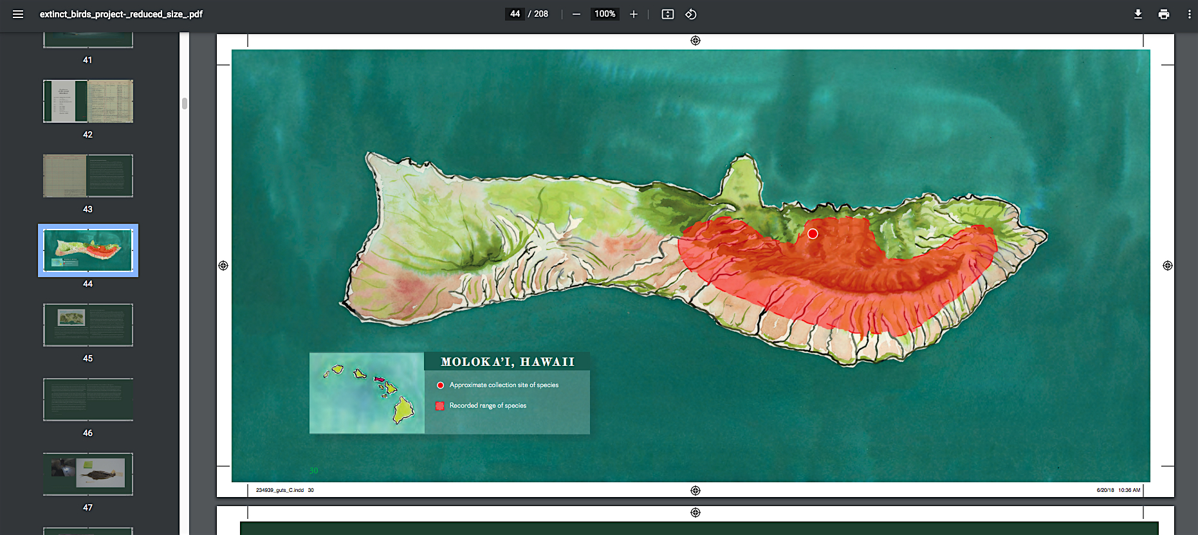Image resolution: width=1198 pixels, height=535 pixels.
Task: Zoom out with the minus icon
Action: click(576, 14)
